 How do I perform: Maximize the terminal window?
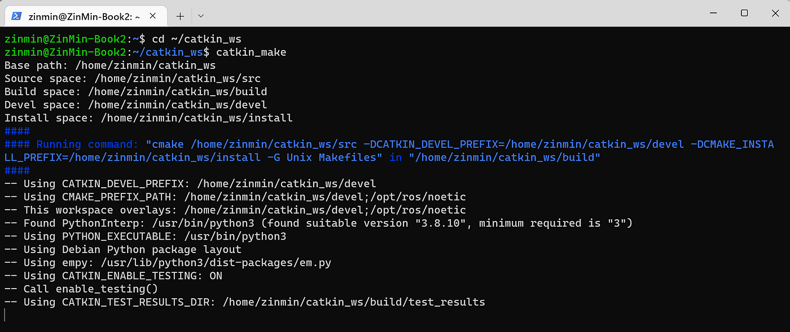coord(744,13)
